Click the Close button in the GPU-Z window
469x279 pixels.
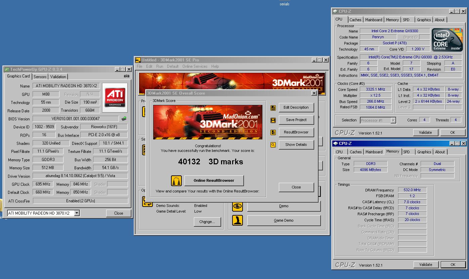point(119,213)
